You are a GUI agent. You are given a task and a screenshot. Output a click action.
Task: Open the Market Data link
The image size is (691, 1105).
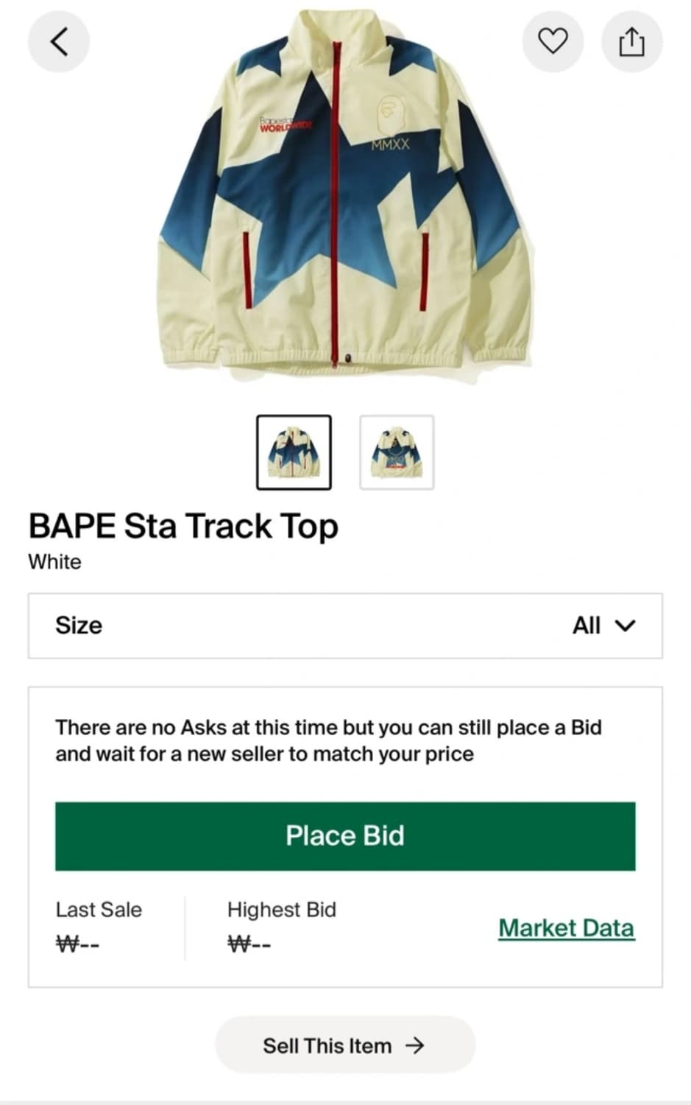[x=566, y=928]
